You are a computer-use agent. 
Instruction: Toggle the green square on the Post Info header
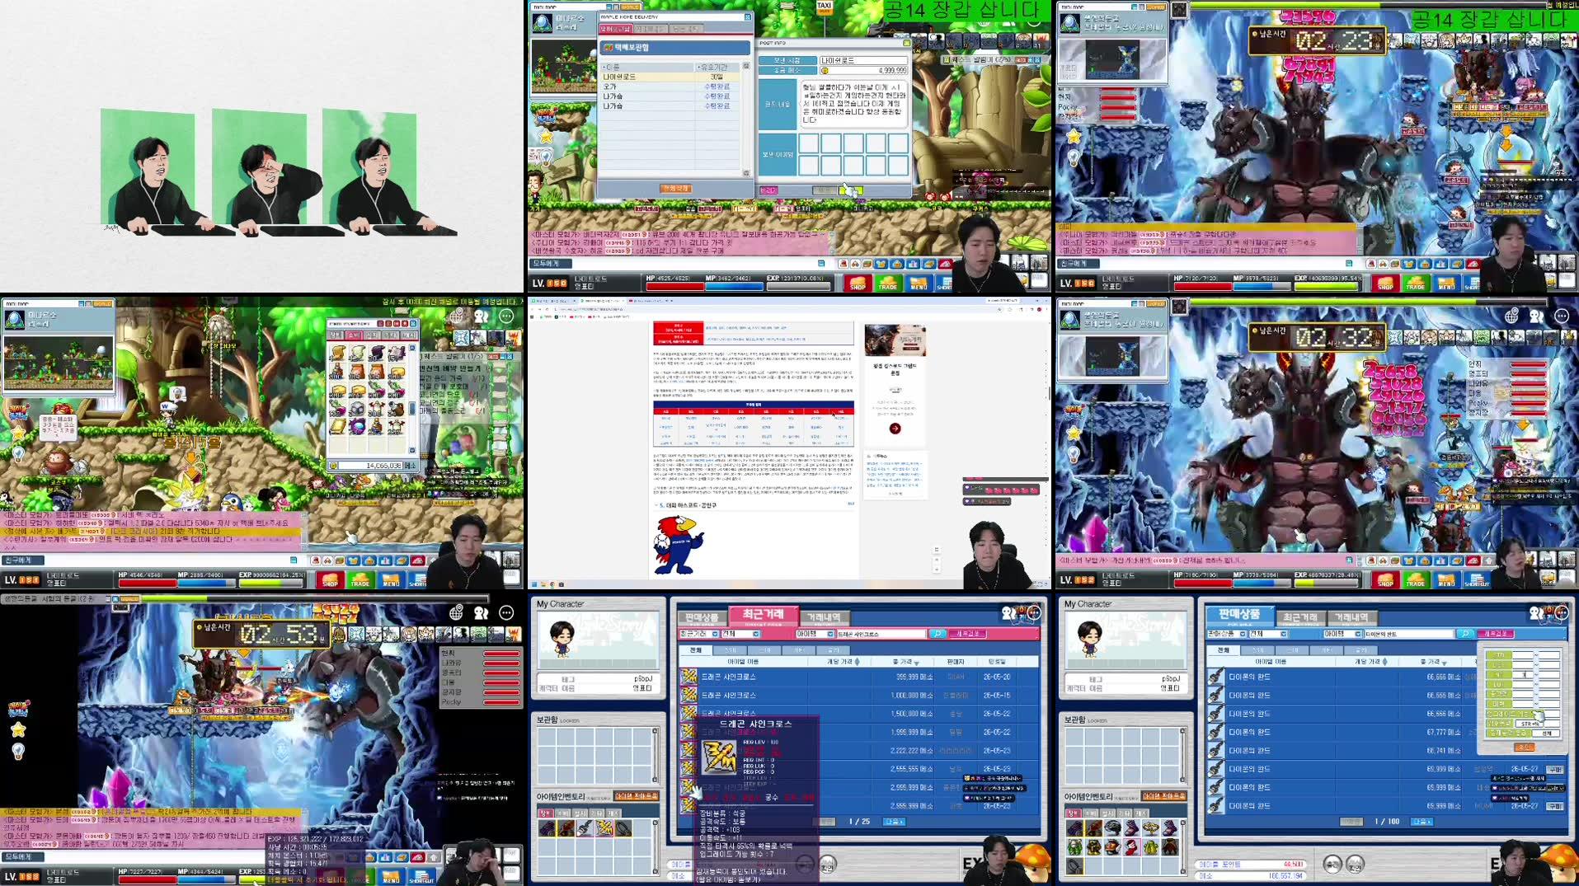(906, 43)
